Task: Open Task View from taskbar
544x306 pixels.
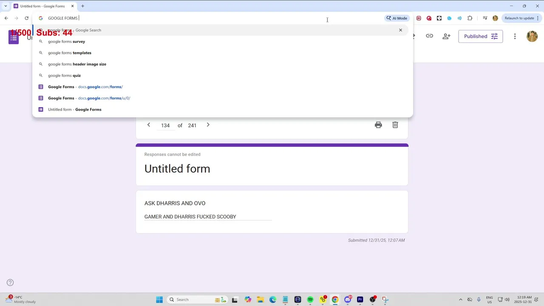Action: pyautogui.click(x=235, y=300)
